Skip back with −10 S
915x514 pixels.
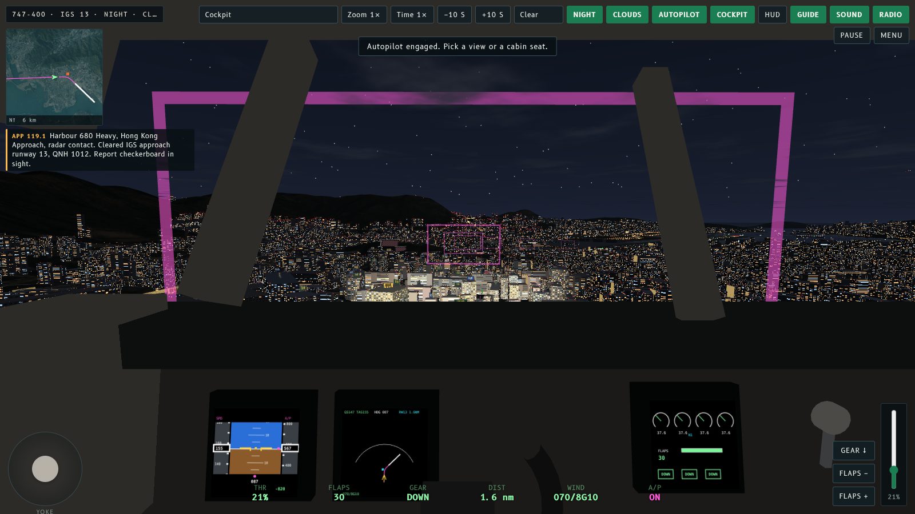[454, 14]
